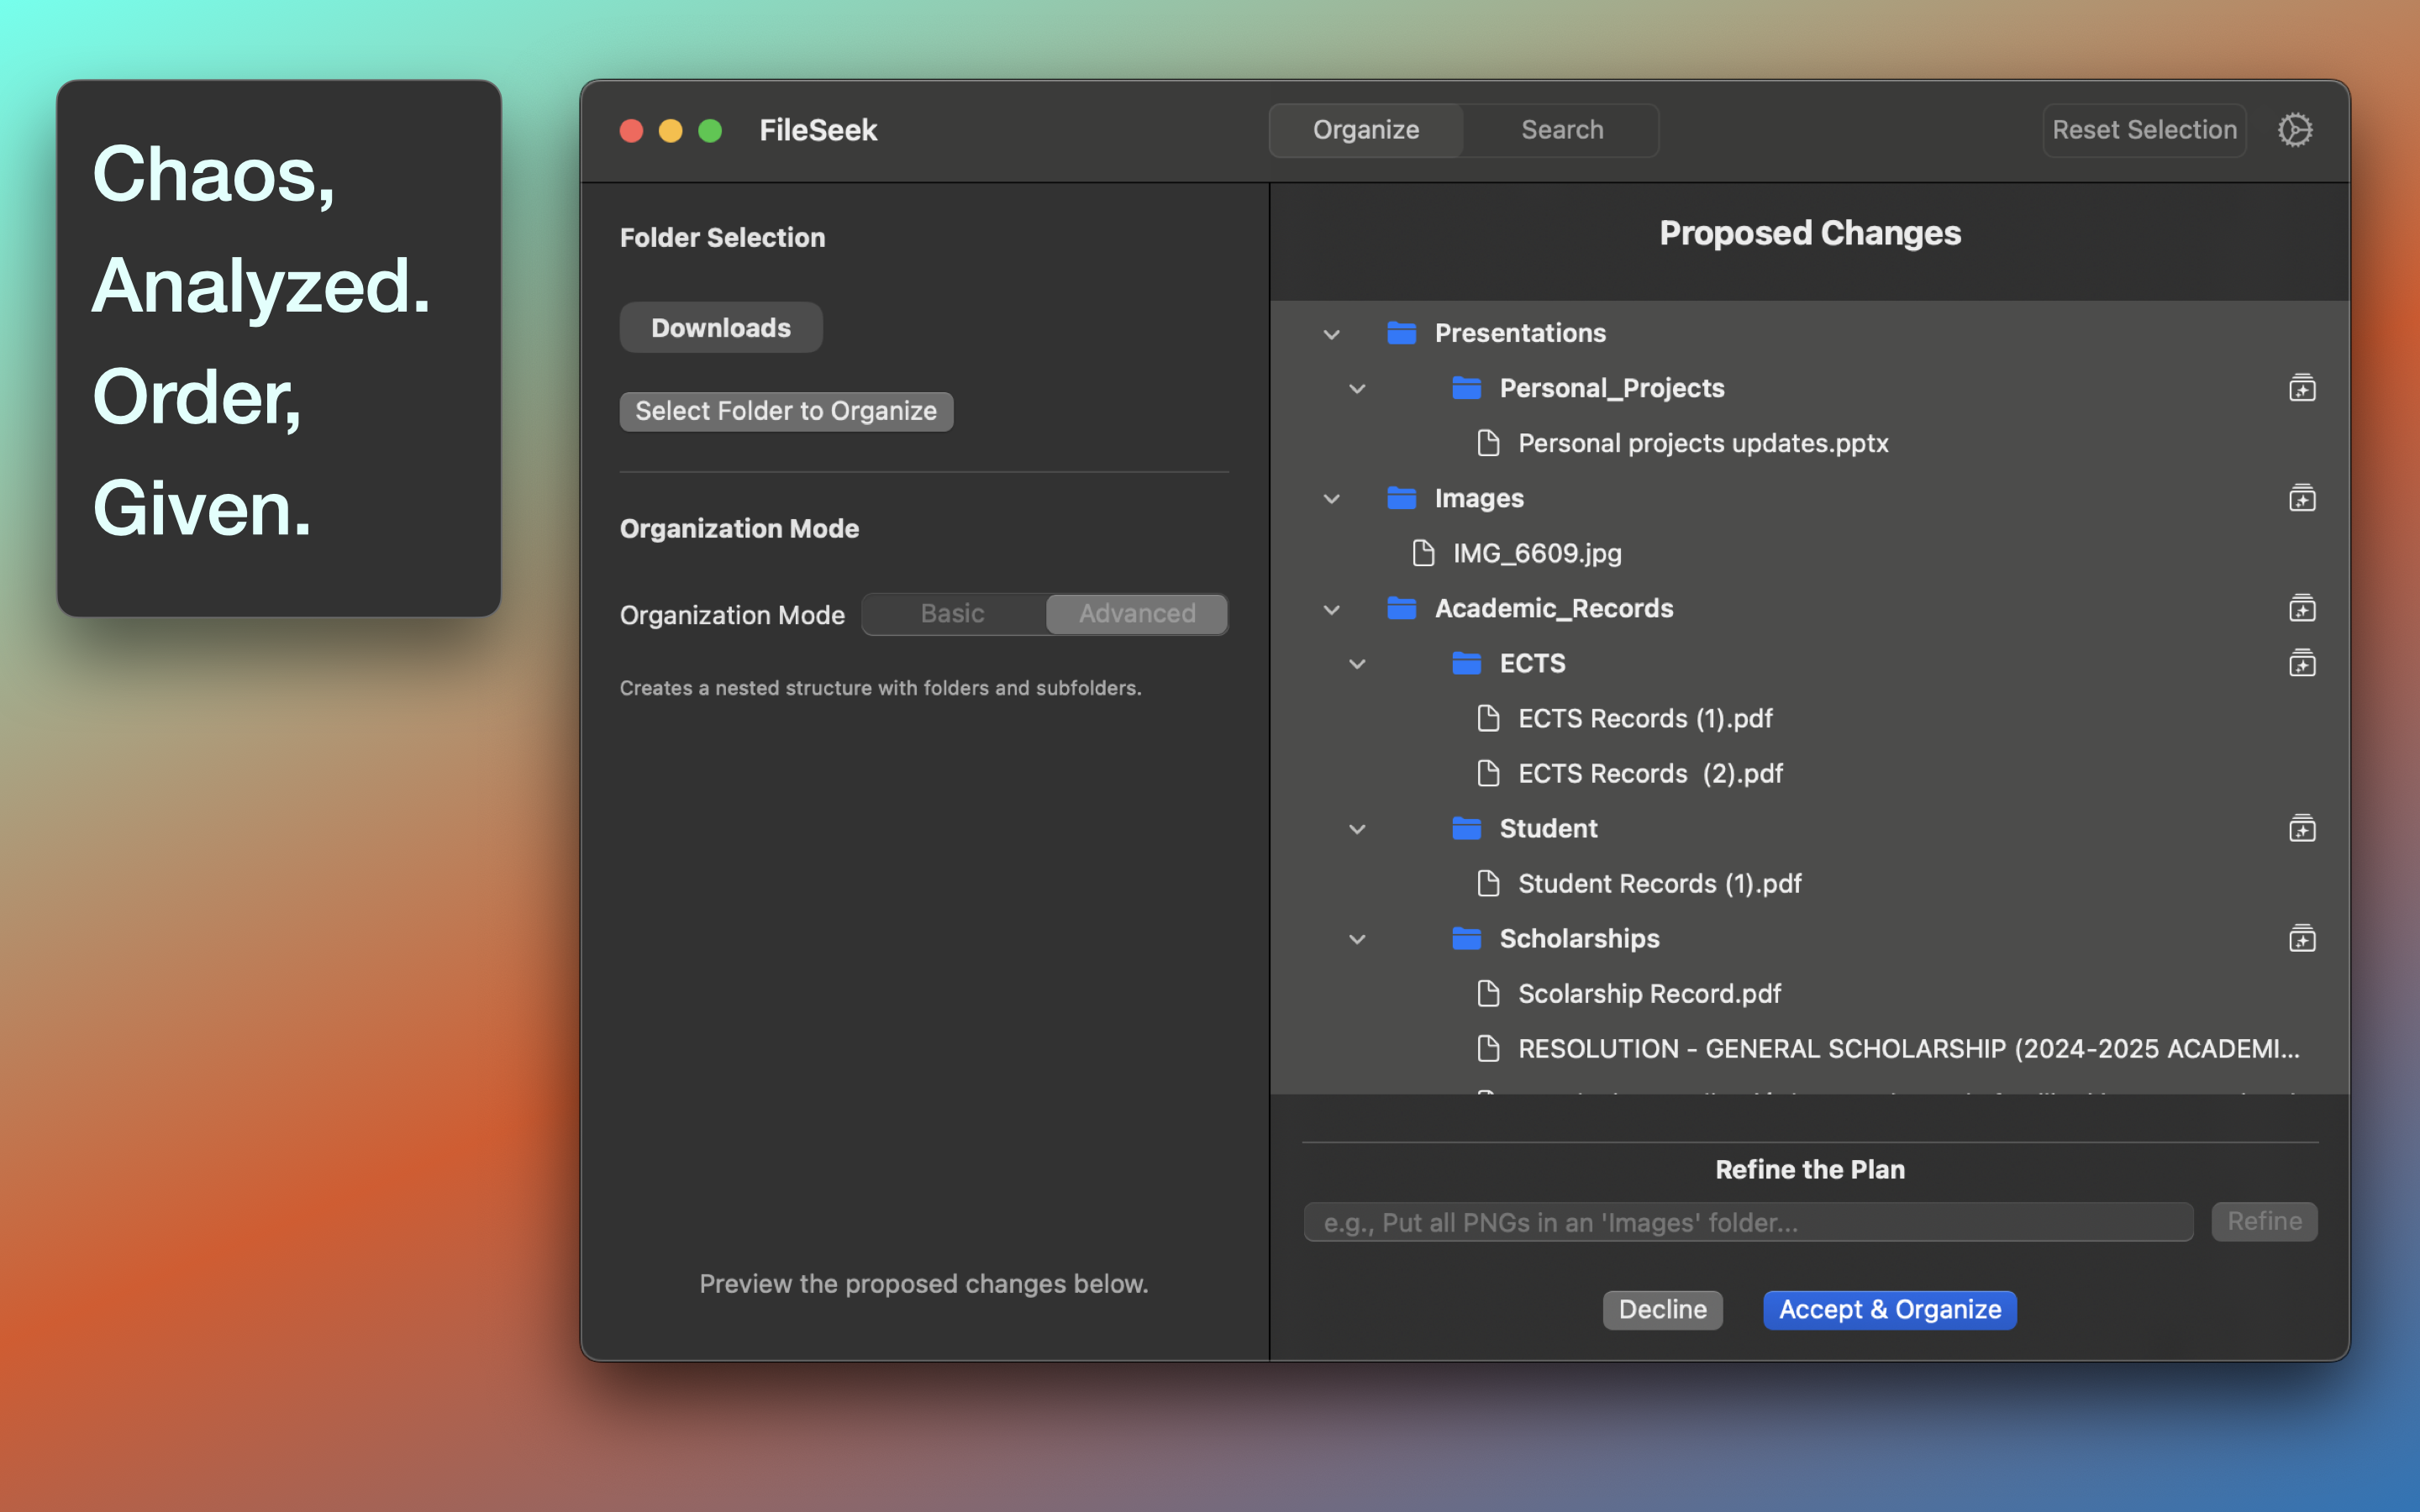Image resolution: width=2420 pixels, height=1512 pixels.
Task: Click the Scholarships folder name
Action: (x=1579, y=938)
